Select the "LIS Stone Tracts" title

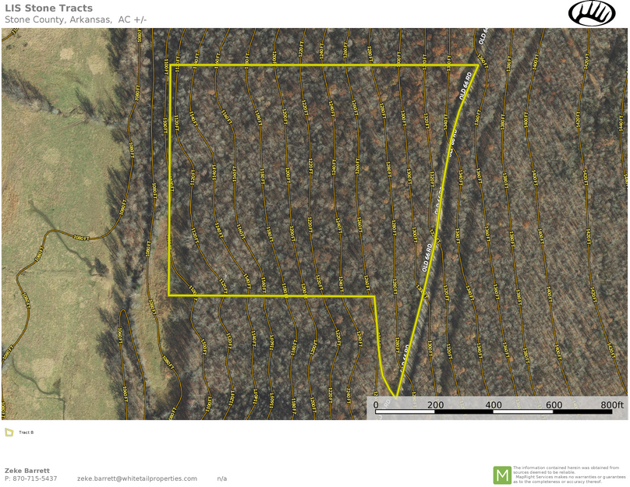tap(48, 9)
